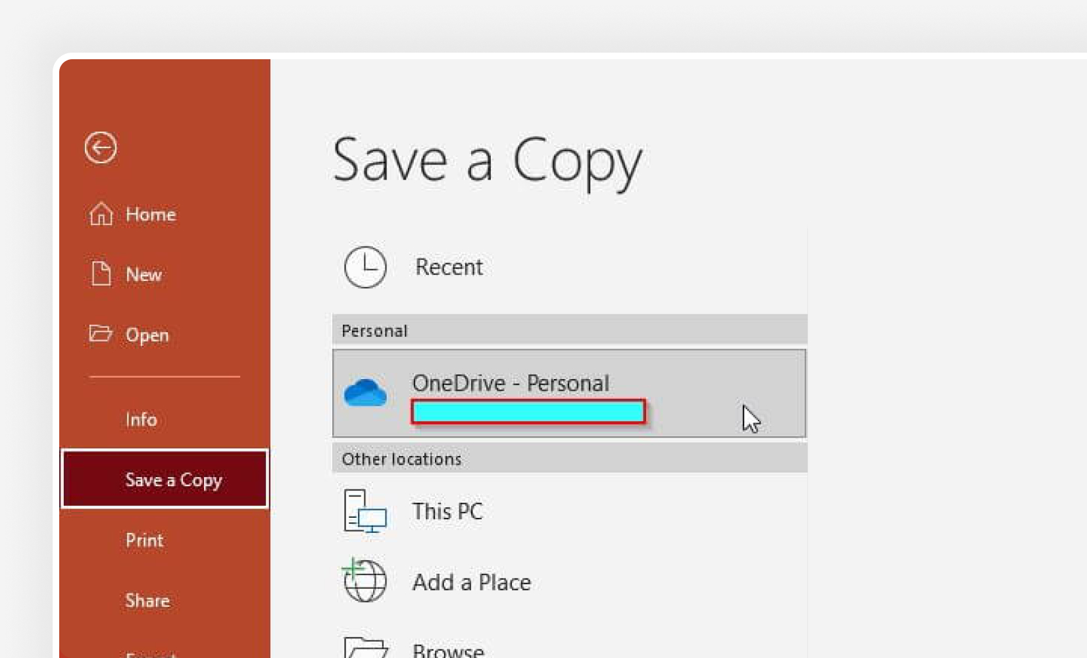Select the Save a Copy menu item
1087x658 pixels.
click(164, 479)
